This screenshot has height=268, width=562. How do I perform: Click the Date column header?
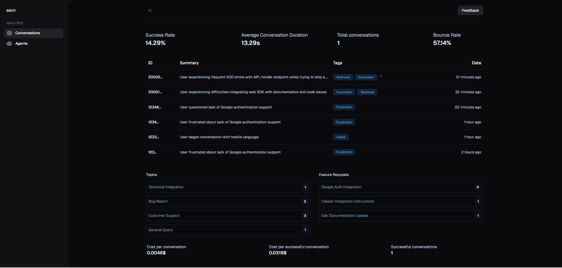[476, 63]
